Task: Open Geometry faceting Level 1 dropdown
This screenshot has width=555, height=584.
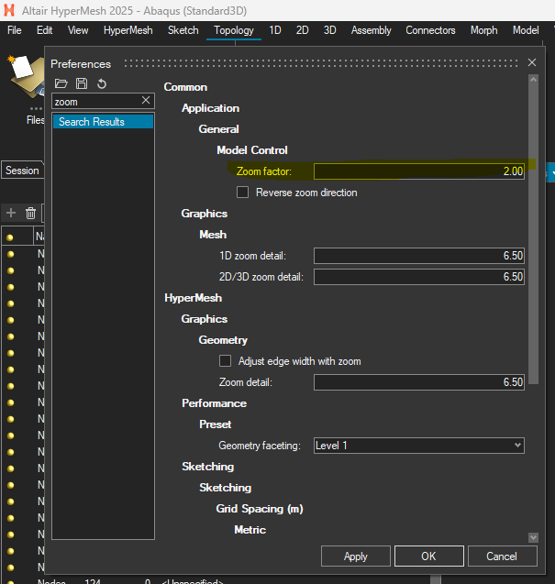Action: pyautogui.click(x=419, y=446)
